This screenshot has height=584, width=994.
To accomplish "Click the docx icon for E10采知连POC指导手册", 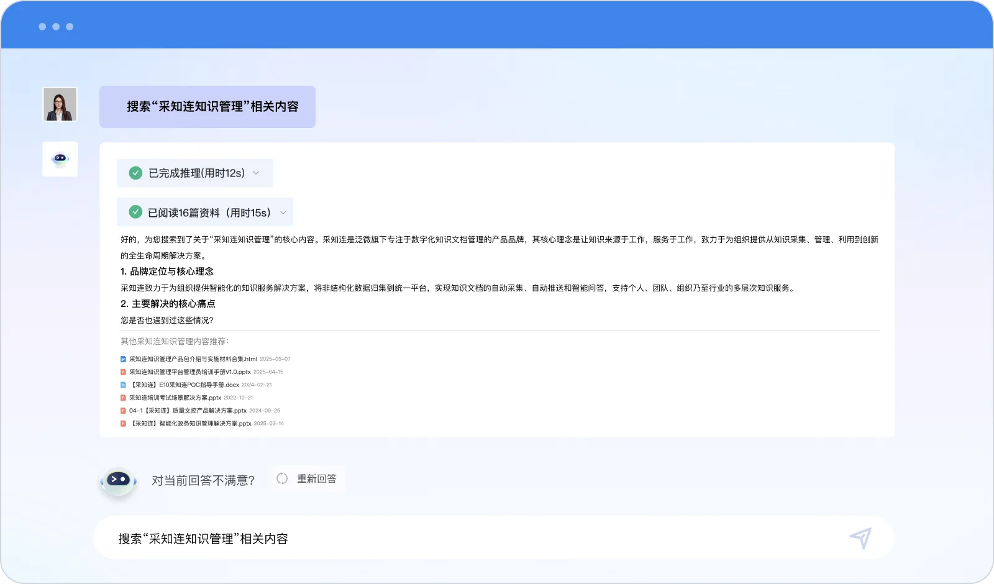I will (123, 385).
